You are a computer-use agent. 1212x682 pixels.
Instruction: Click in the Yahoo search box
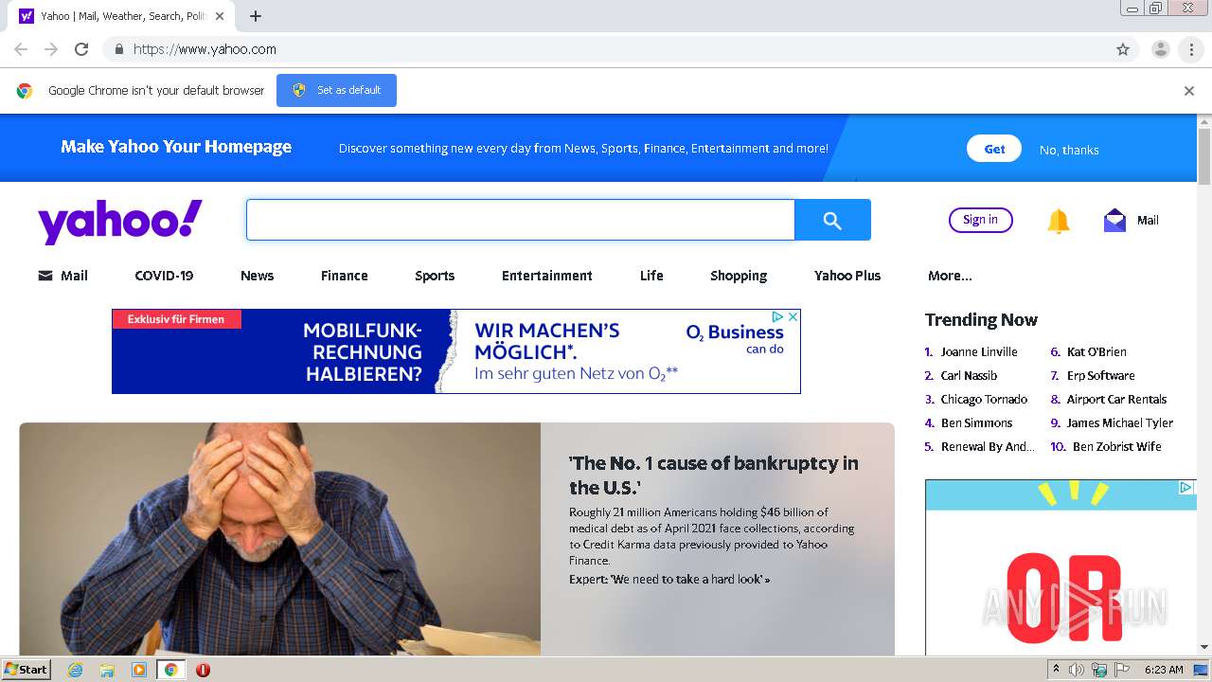click(521, 220)
